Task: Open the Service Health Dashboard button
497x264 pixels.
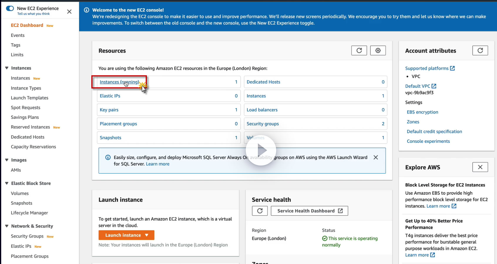Action: (x=309, y=211)
